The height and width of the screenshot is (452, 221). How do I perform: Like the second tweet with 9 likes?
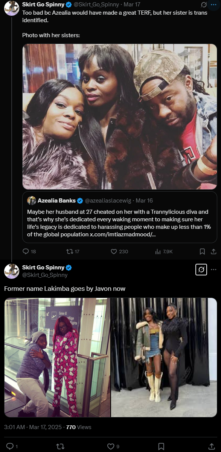(111, 446)
